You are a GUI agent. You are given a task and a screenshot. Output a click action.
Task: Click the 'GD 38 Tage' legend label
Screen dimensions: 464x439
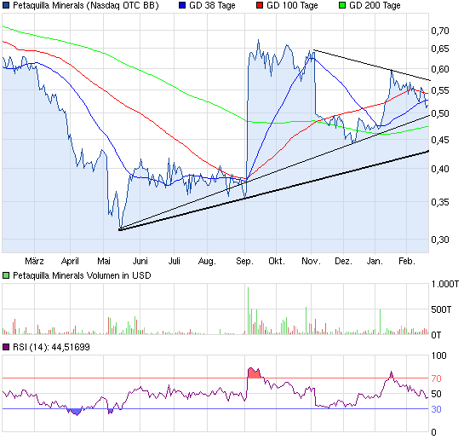(212, 5)
